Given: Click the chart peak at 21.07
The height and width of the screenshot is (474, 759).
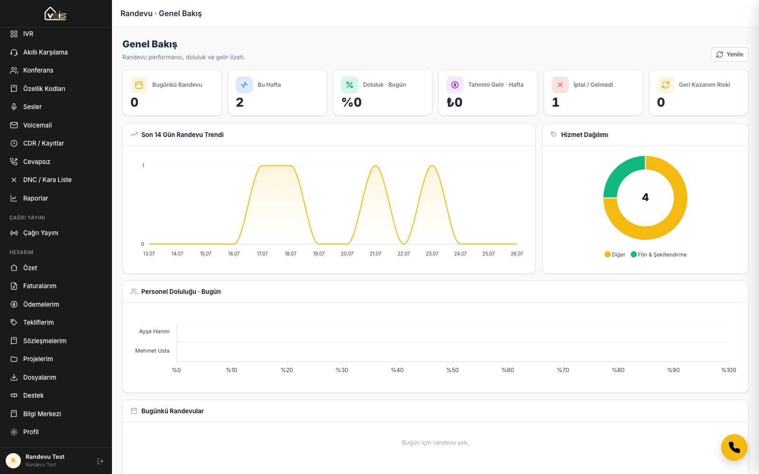Looking at the screenshot, I should [x=375, y=166].
